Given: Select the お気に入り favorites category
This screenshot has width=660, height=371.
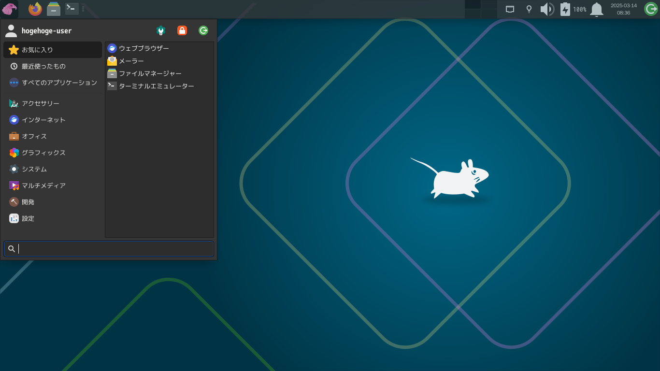Looking at the screenshot, I should coord(53,50).
